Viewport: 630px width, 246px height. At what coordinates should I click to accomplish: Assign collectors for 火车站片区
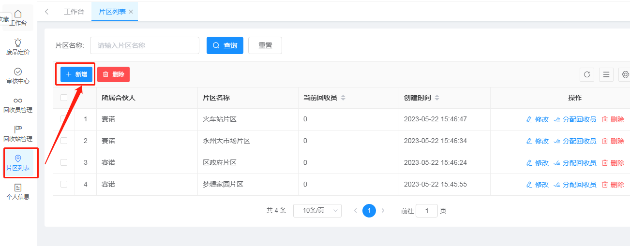[575, 119]
